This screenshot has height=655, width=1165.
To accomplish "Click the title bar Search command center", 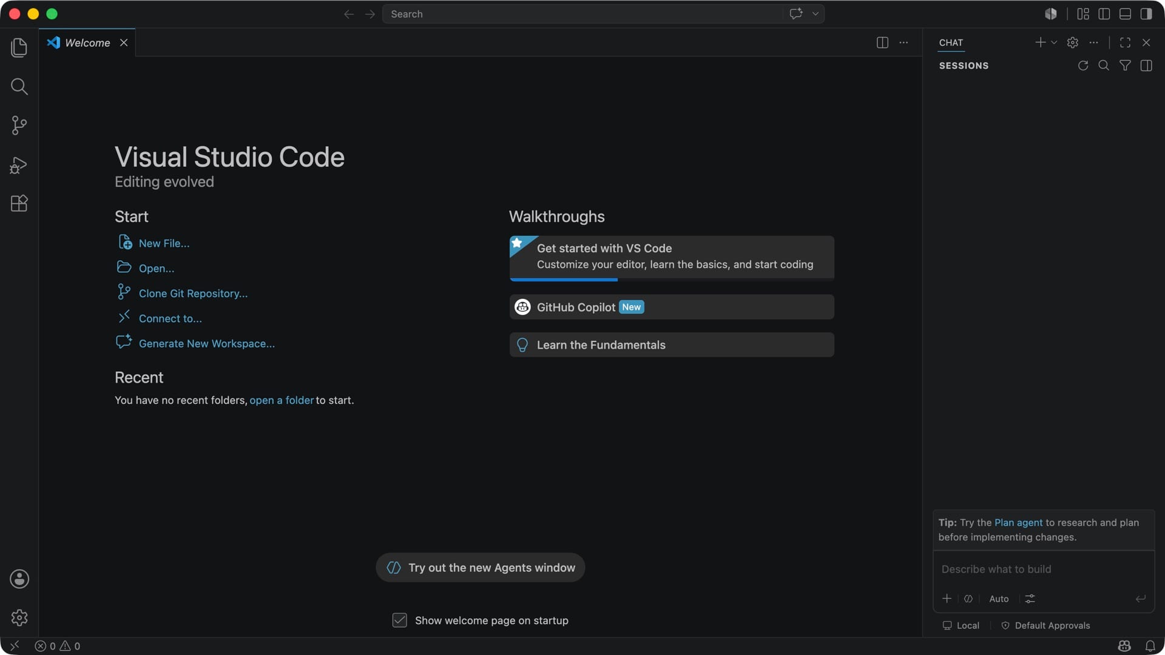I will coord(582,14).
